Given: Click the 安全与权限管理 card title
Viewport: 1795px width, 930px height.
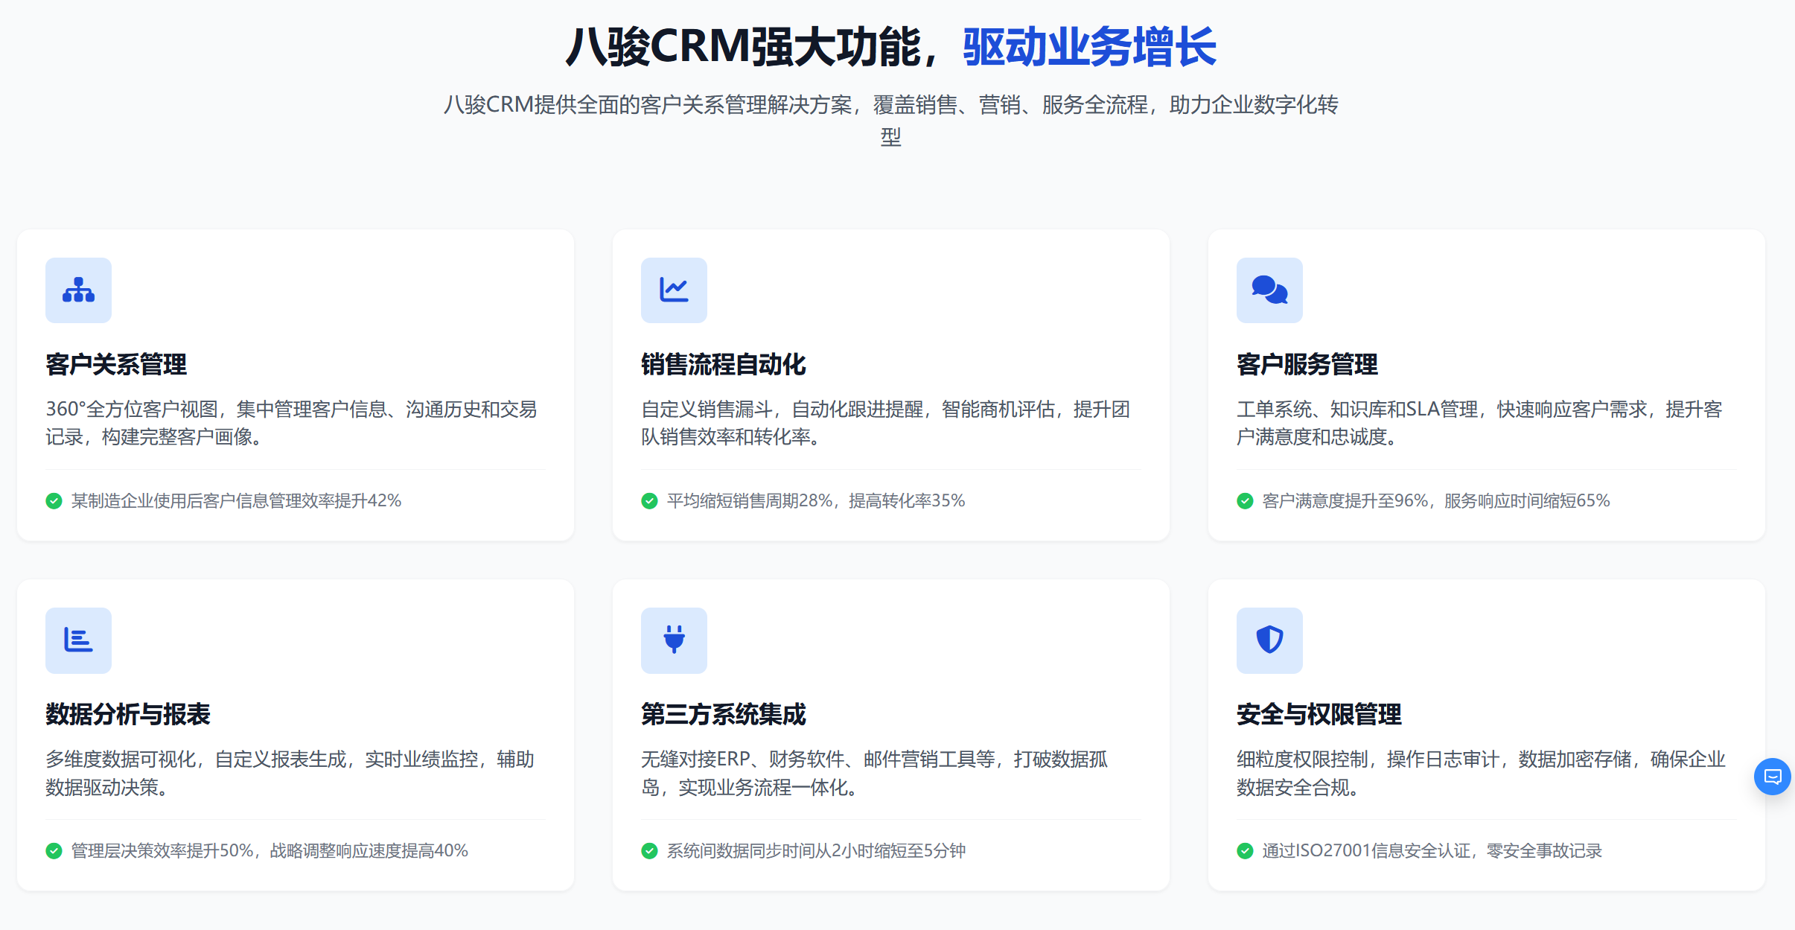Looking at the screenshot, I should click(x=1319, y=715).
